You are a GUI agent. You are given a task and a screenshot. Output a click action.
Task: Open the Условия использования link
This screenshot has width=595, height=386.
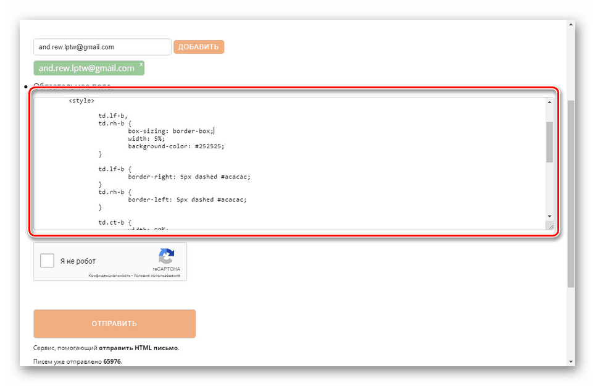click(157, 275)
